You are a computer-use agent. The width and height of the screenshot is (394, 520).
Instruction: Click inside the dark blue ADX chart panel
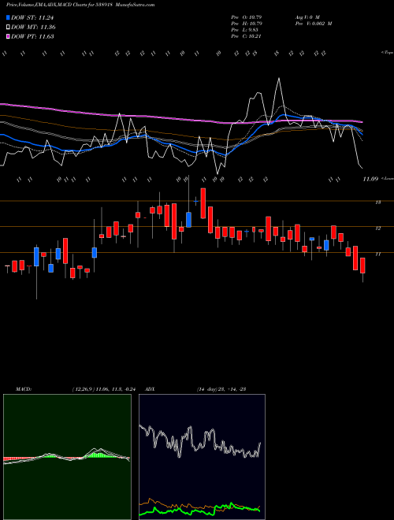(202, 457)
